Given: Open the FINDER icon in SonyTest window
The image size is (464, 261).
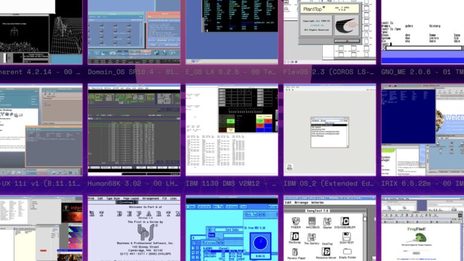Looking at the screenshot, I should pyautogui.click(x=295, y=223).
